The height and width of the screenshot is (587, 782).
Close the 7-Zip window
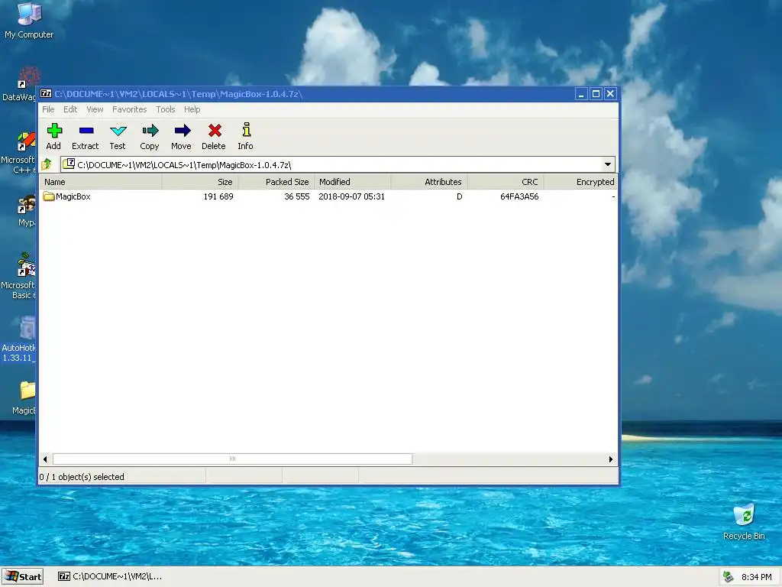pyautogui.click(x=610, y=94)
